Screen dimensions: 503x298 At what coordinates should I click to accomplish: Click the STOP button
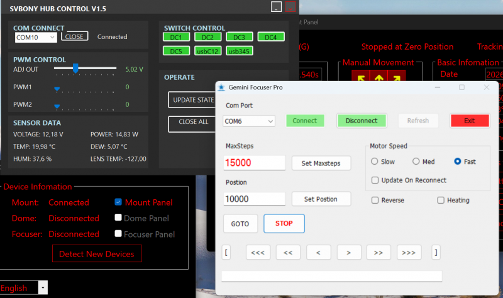tap(284, 223)
